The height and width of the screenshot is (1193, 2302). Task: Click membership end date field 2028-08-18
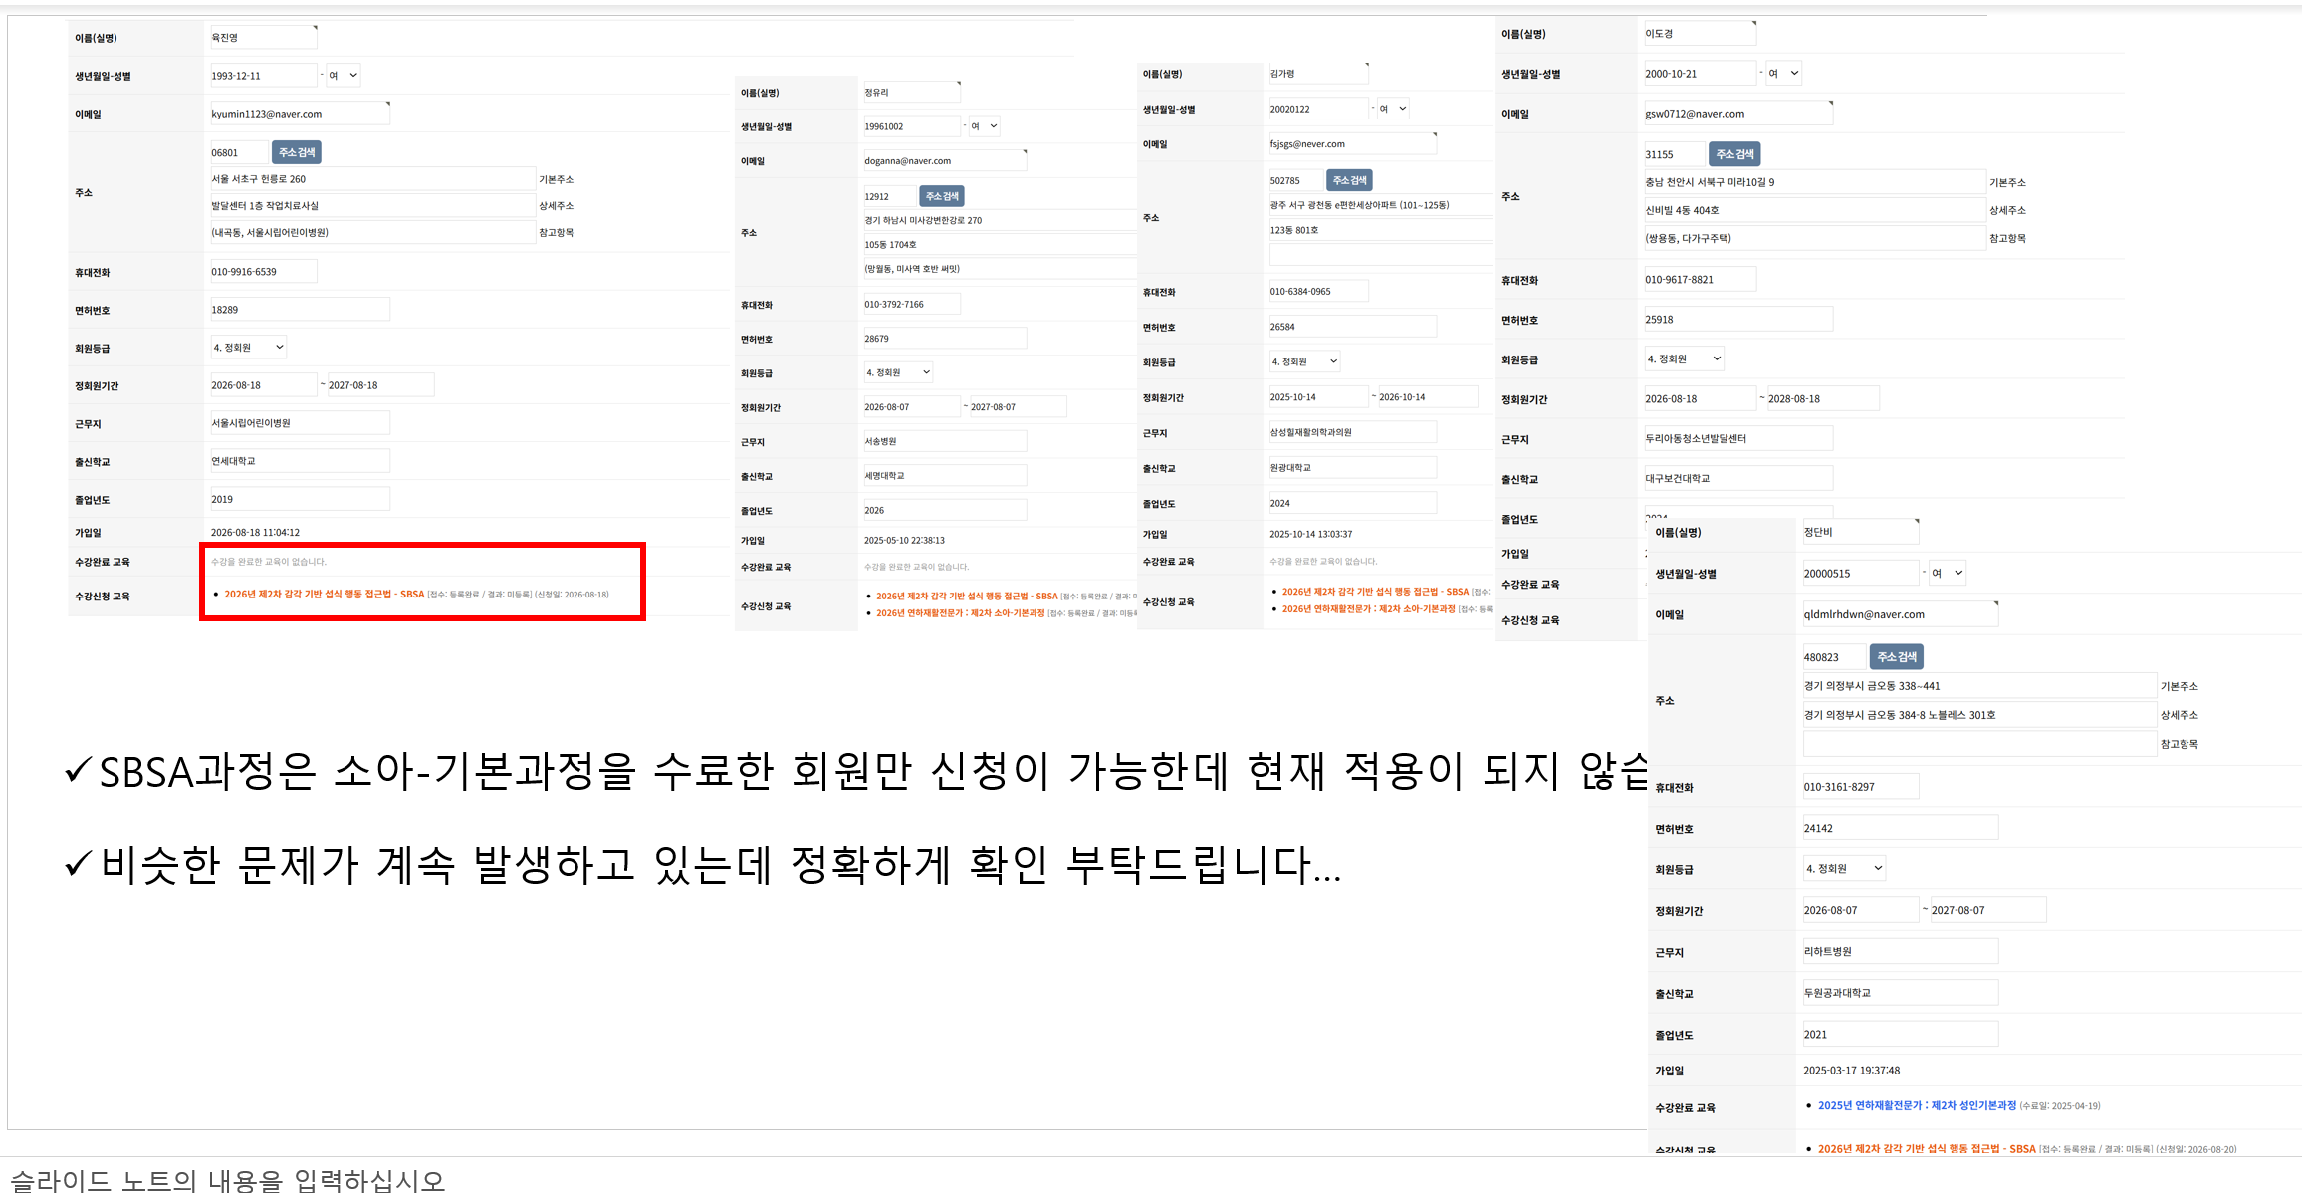click(x=1822, y=398)
